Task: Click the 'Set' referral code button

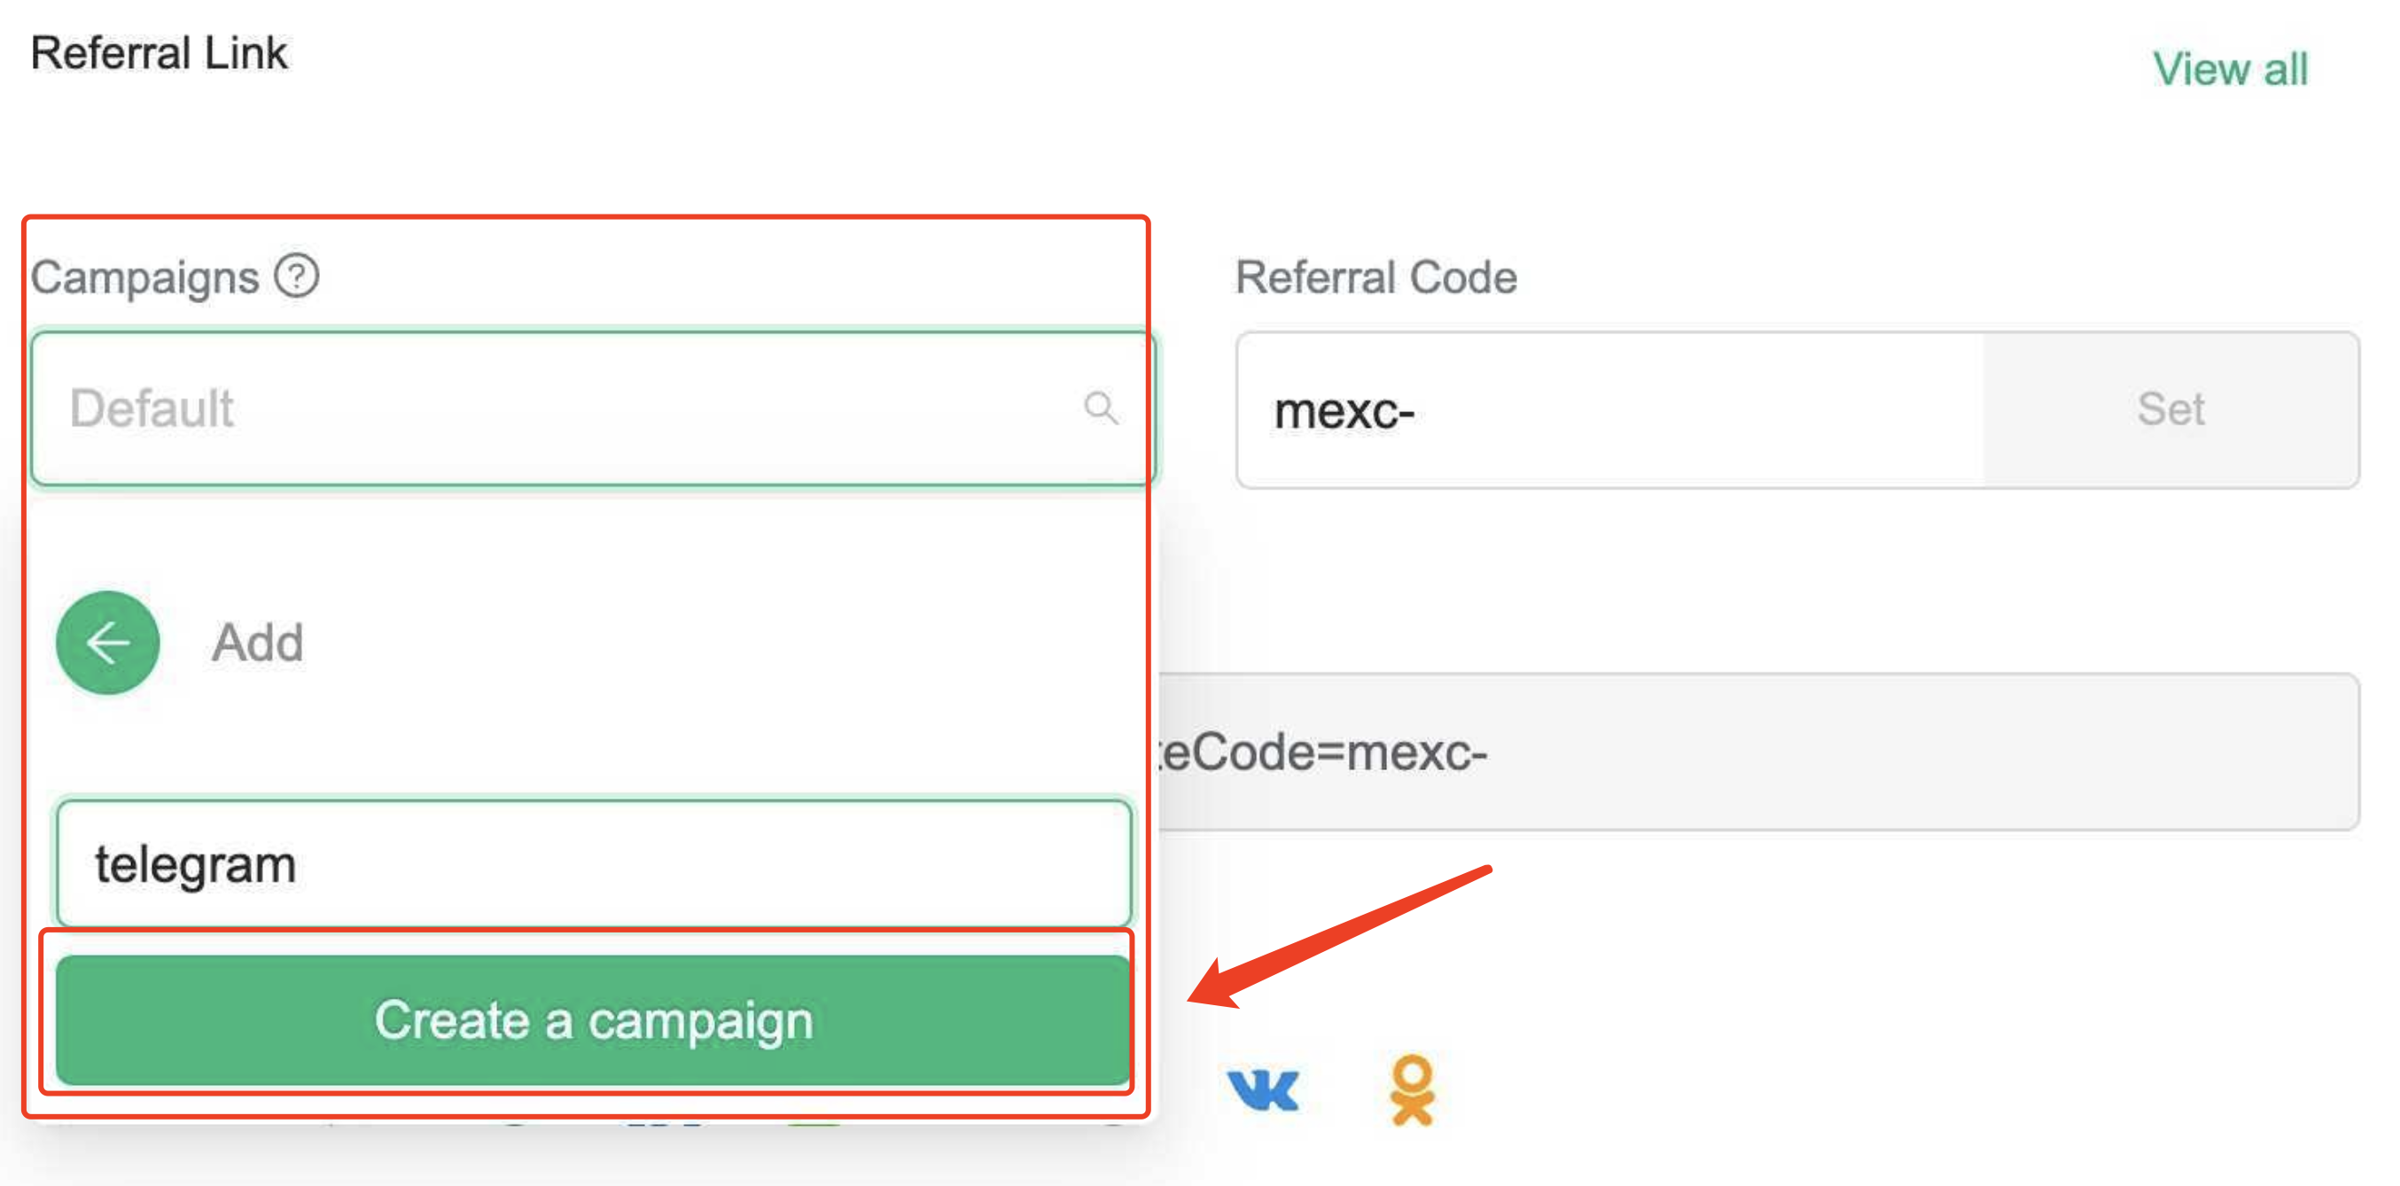Action: (2170, 409)
